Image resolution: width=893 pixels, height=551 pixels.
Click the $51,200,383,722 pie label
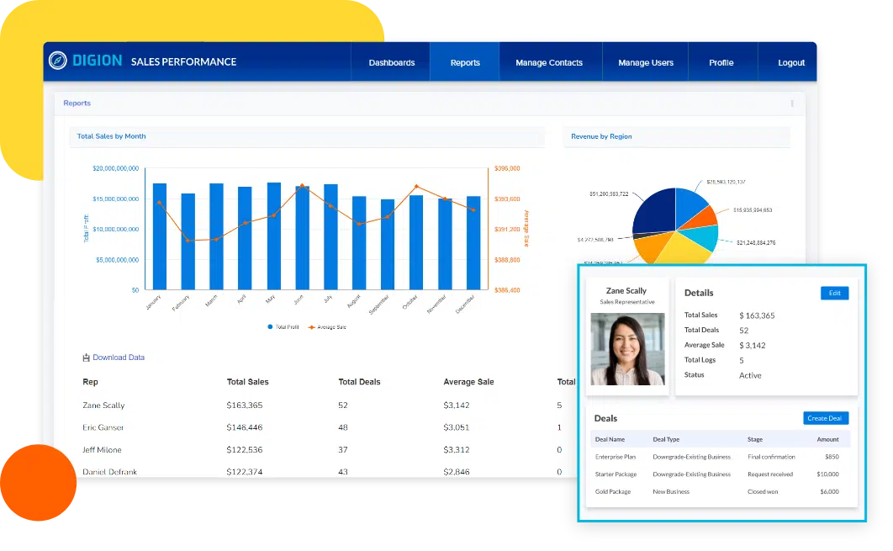pos(609,193)
